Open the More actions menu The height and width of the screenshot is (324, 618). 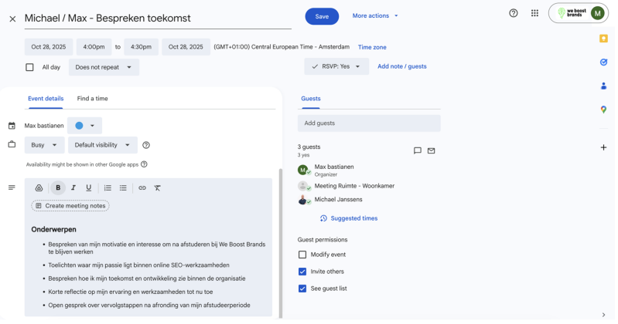375,15
